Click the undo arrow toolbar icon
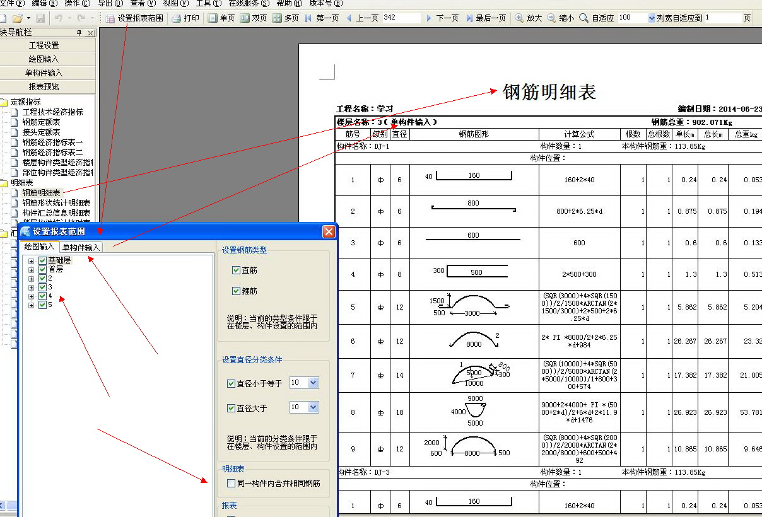 pyautogui.click(x=58, y=18)
